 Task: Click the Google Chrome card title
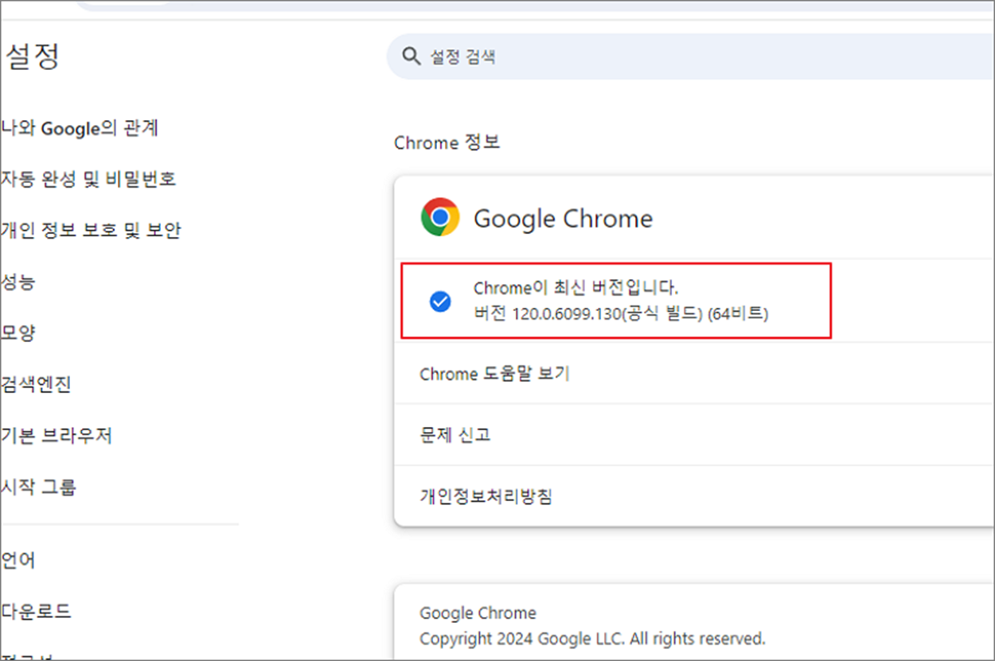click(563, 218)
